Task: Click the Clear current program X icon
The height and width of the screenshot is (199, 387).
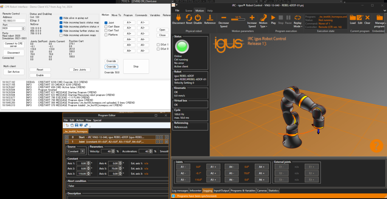Action: coord(367,18)
